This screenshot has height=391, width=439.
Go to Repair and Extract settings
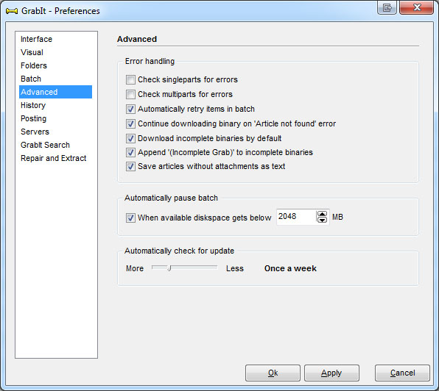click(x=54, y=158)
